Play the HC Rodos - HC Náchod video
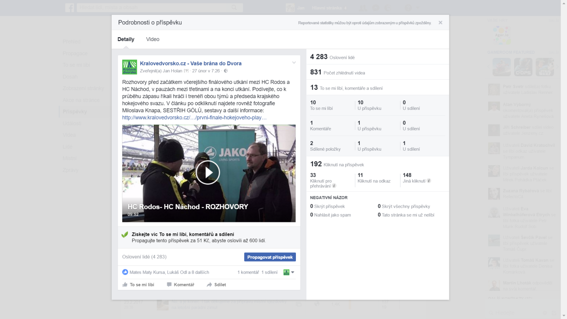The image size is (567, 319). 208,173
